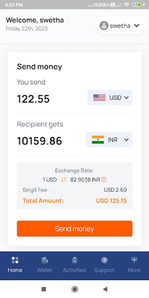
Task: Tap the exchange rate info icon
Action: [104, 179]
